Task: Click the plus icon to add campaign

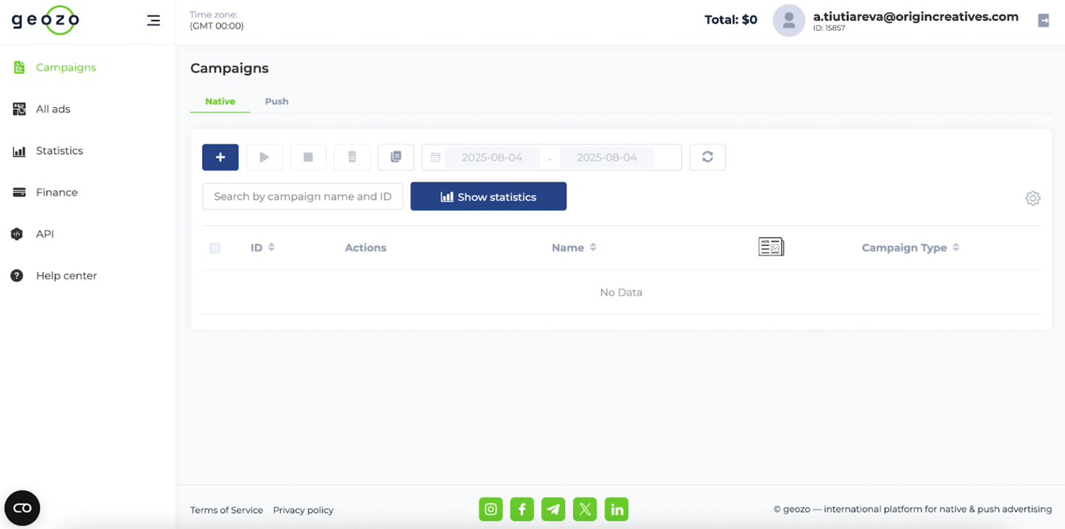Action: click(220, 157)
